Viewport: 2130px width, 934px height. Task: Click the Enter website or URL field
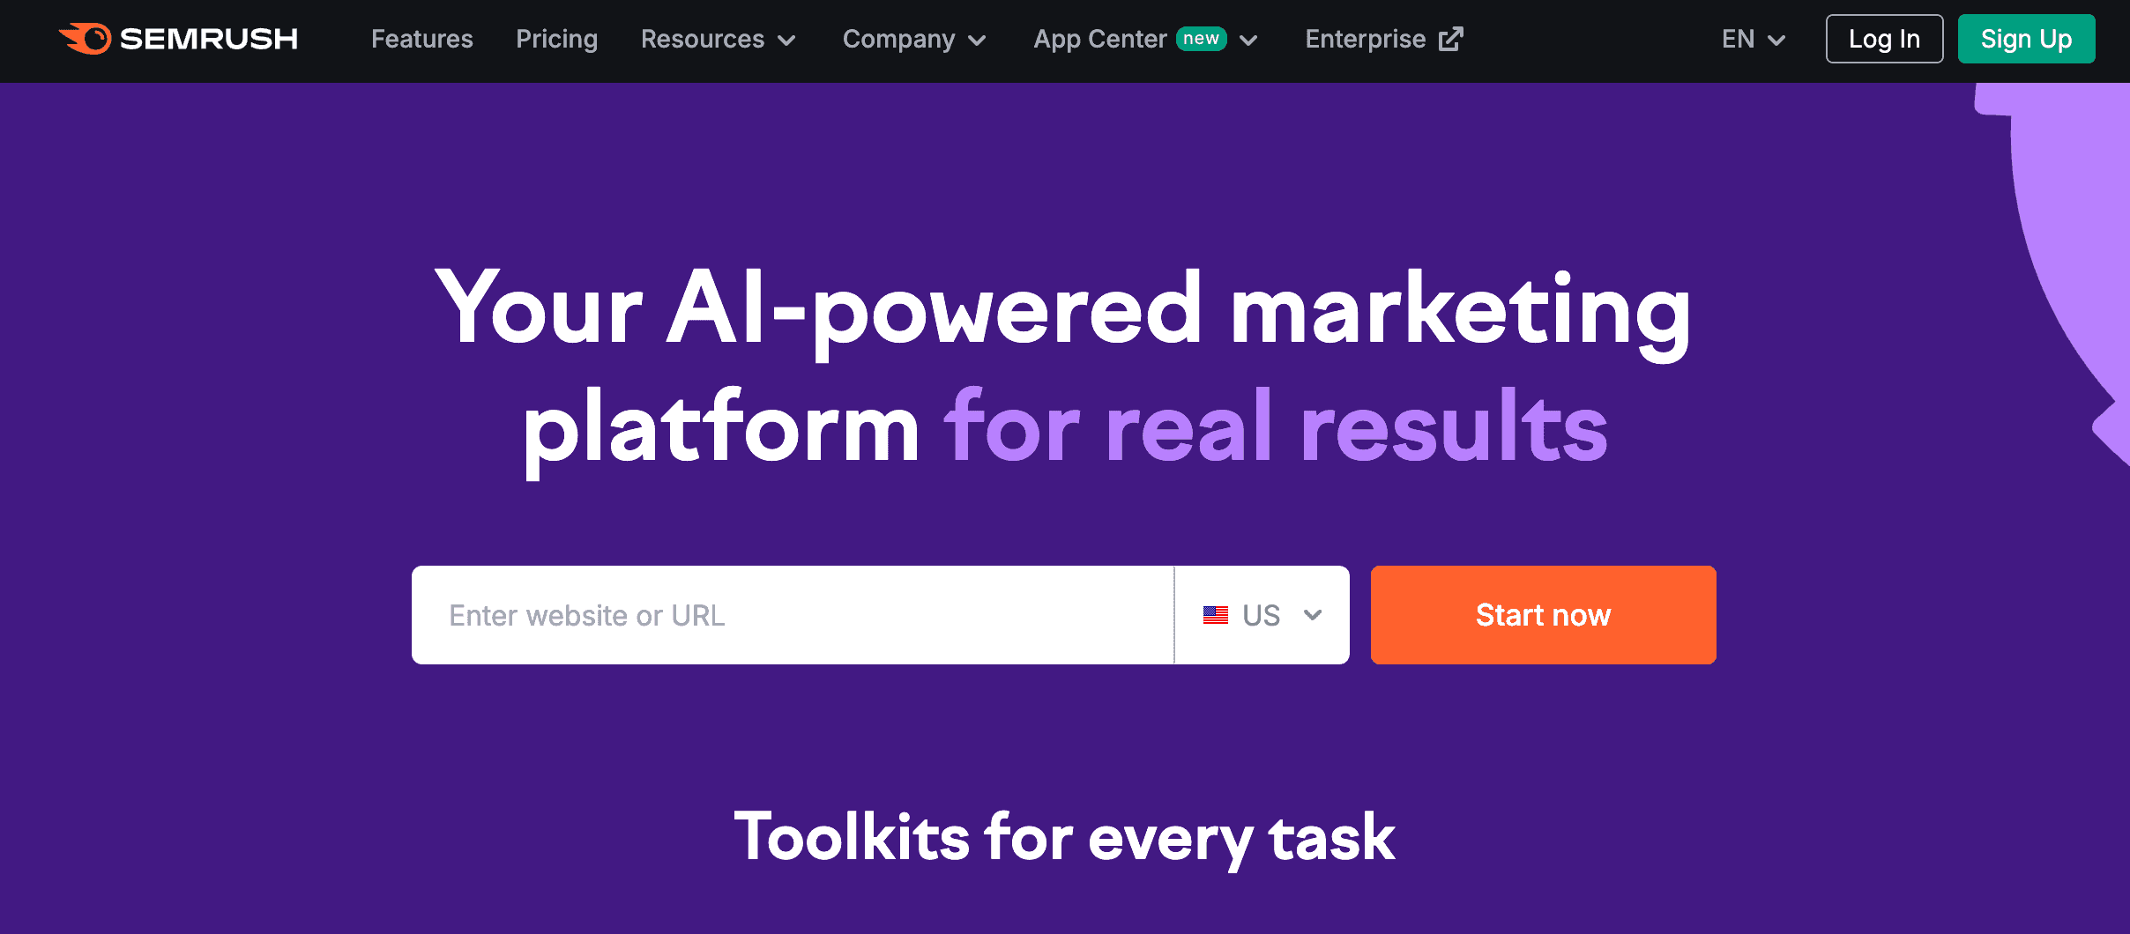coord(793,615)
